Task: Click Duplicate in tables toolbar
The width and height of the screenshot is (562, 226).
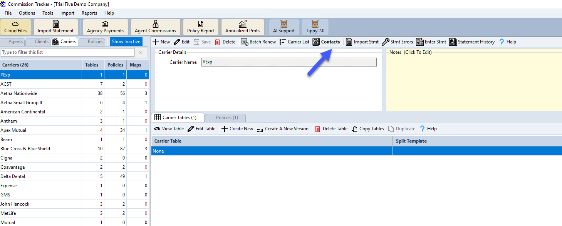Action: [x=402, y=129]
